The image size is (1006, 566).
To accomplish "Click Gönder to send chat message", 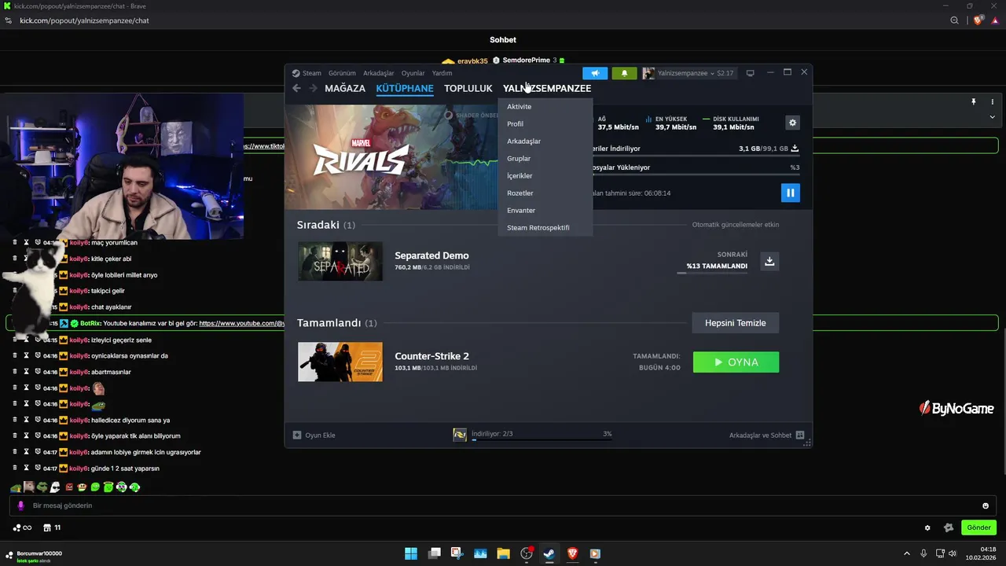I will pos(978,527).
